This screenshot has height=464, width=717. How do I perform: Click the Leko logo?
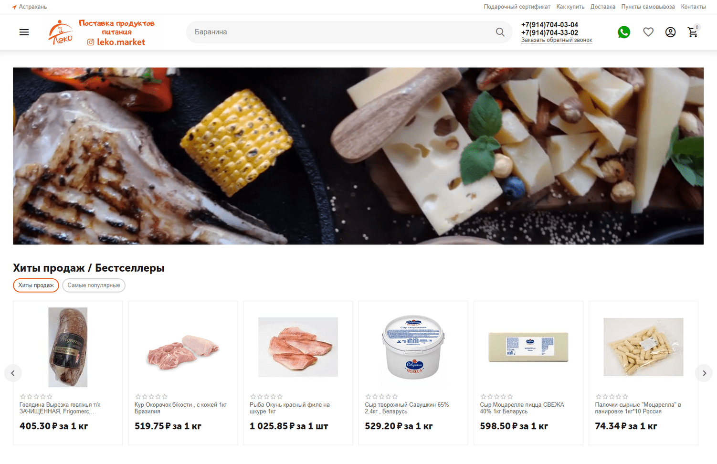[60, 32]
